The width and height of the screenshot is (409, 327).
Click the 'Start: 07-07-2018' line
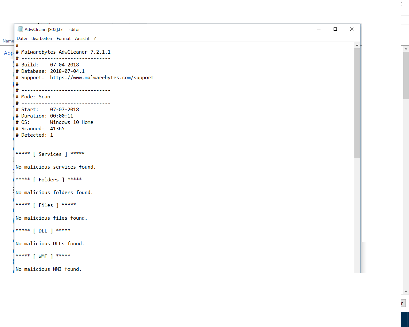point(47,109)
